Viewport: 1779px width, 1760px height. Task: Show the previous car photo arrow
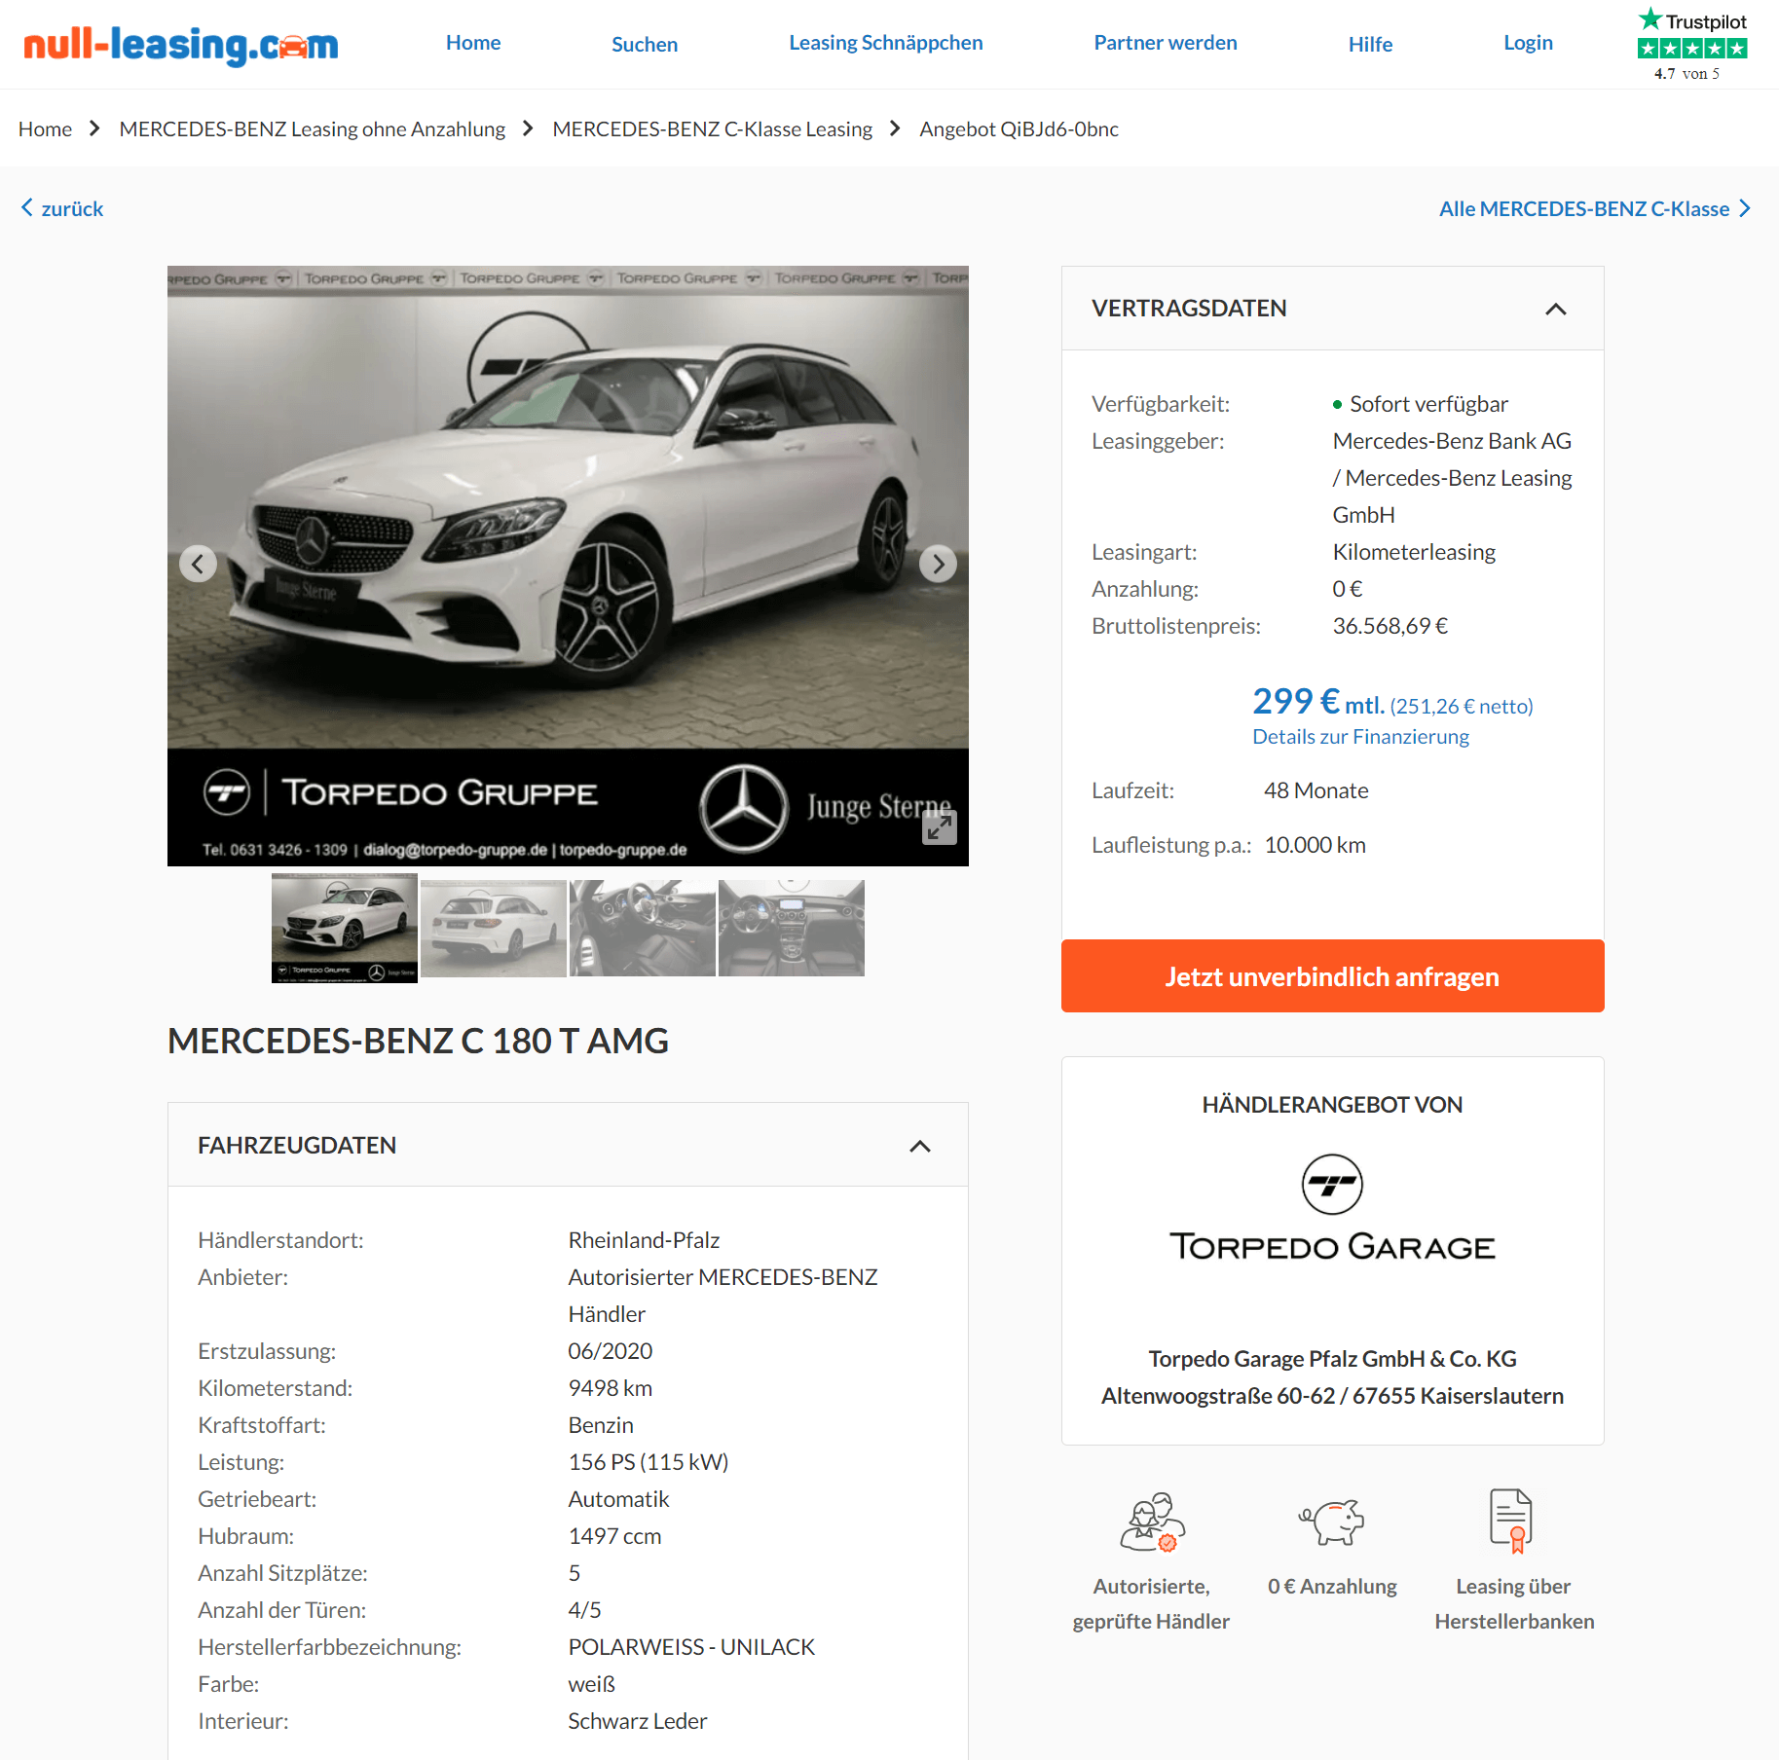[x=198, y=564]
